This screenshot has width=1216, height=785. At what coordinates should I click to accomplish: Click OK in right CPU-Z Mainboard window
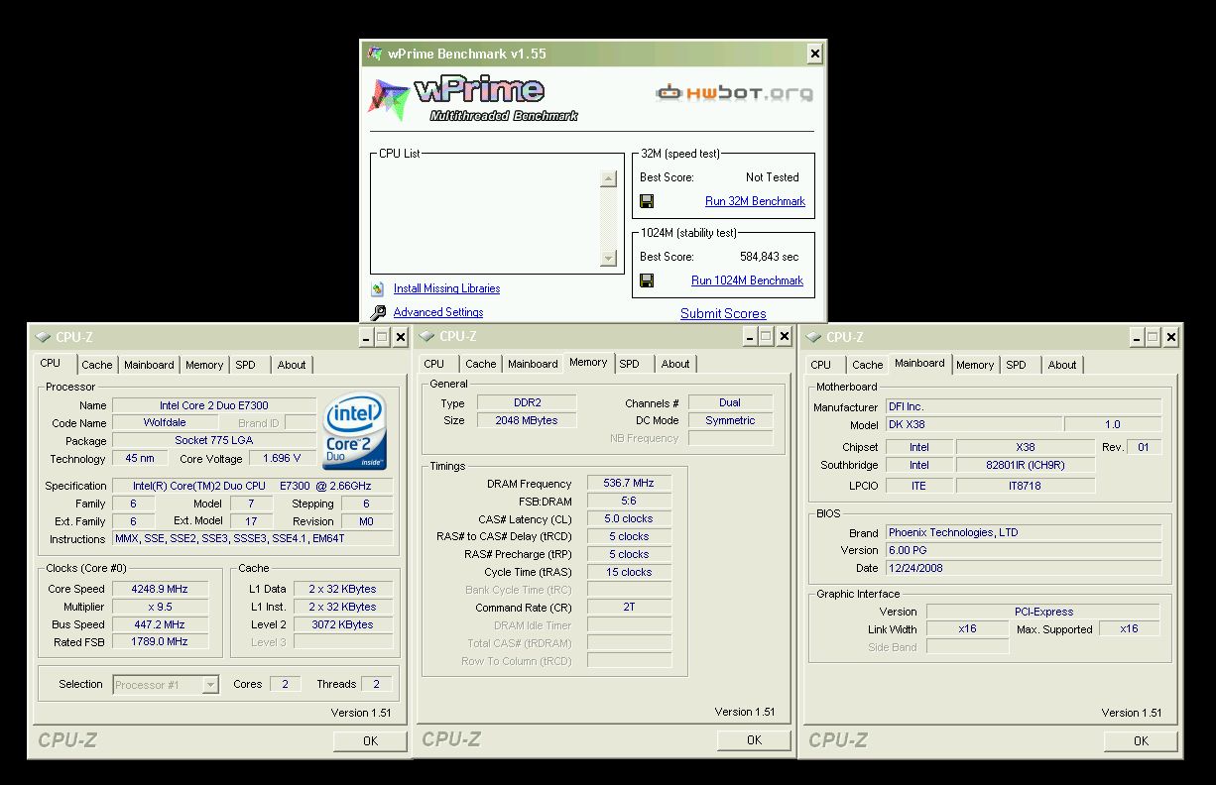1141,740
